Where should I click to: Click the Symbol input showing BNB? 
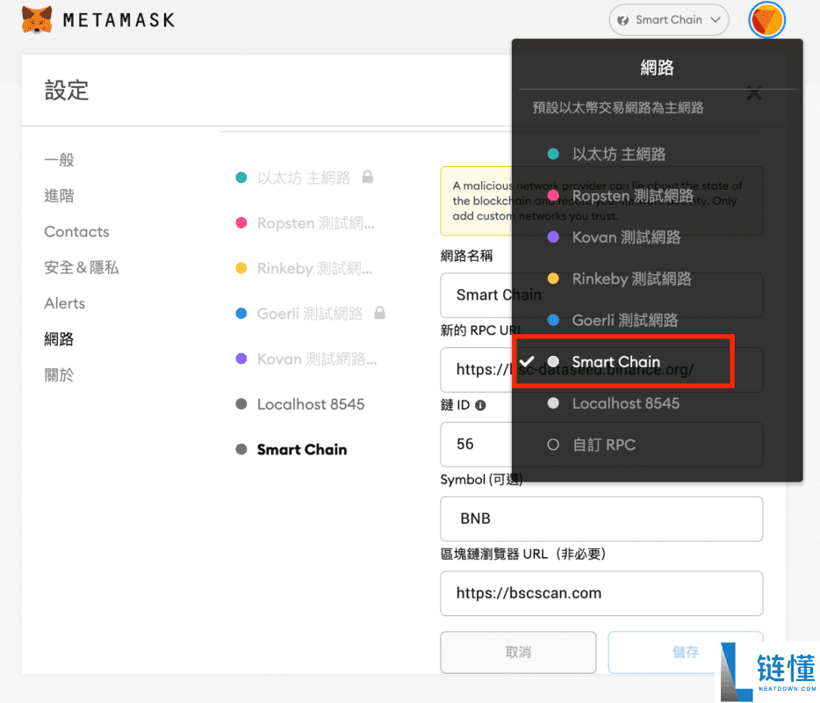point(601,518)
